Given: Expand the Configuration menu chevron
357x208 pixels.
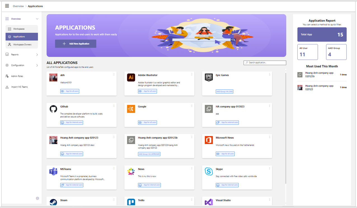Looking at the screenshot, I should click(37, 65).
